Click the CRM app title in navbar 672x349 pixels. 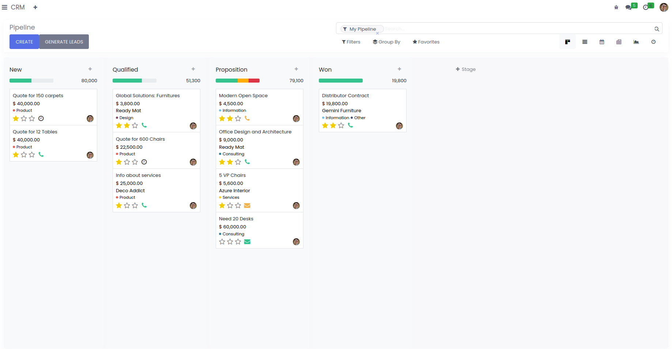[x=18, y=7]
